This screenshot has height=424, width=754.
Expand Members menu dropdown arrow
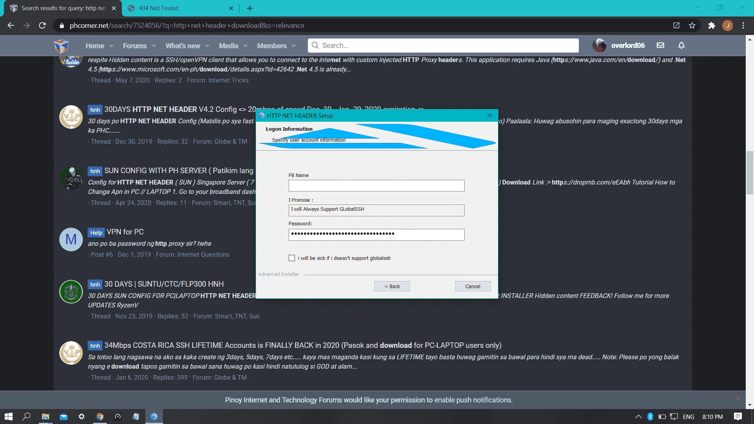294,46
